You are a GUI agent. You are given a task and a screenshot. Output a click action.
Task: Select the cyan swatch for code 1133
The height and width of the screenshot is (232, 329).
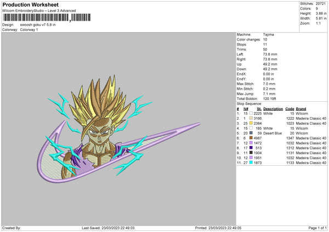[x=251, y=163]
